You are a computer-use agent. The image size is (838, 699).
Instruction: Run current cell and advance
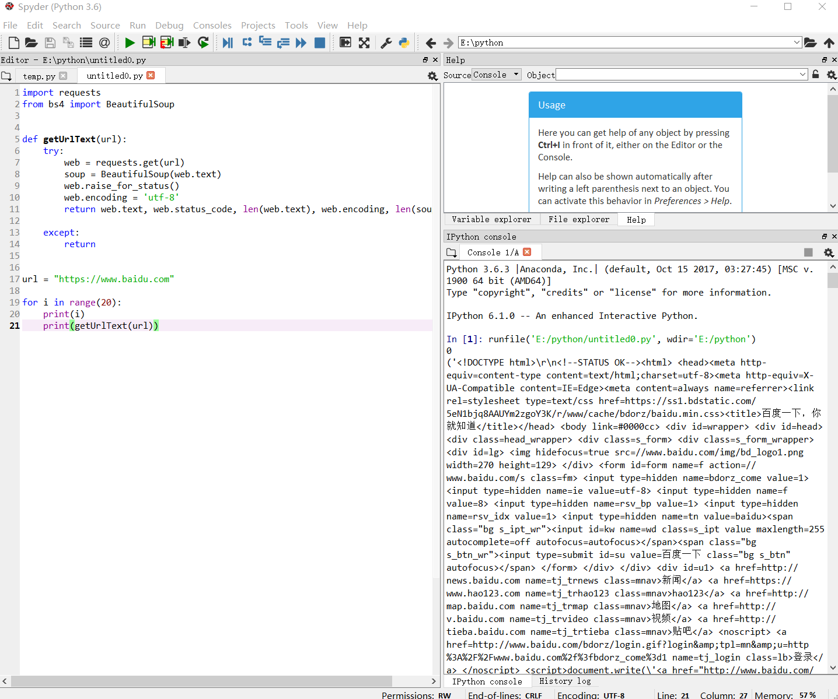[x=167, y=43]
